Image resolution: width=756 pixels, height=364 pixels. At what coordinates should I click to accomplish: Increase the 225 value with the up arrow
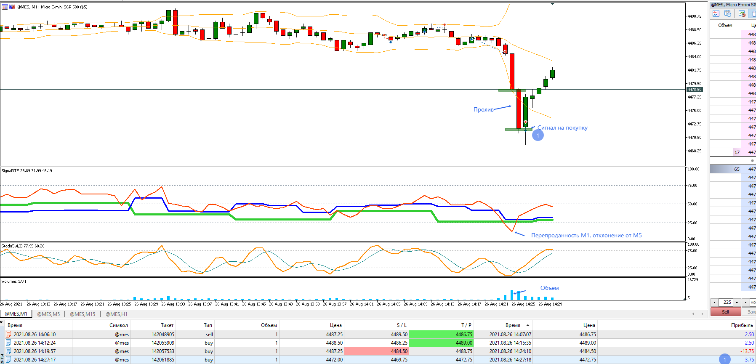click(737, 302)
